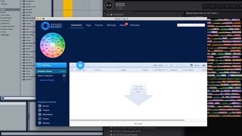Click the search your collection field
Viewport: 242px width, 136px height.
[x=191, y=25]
